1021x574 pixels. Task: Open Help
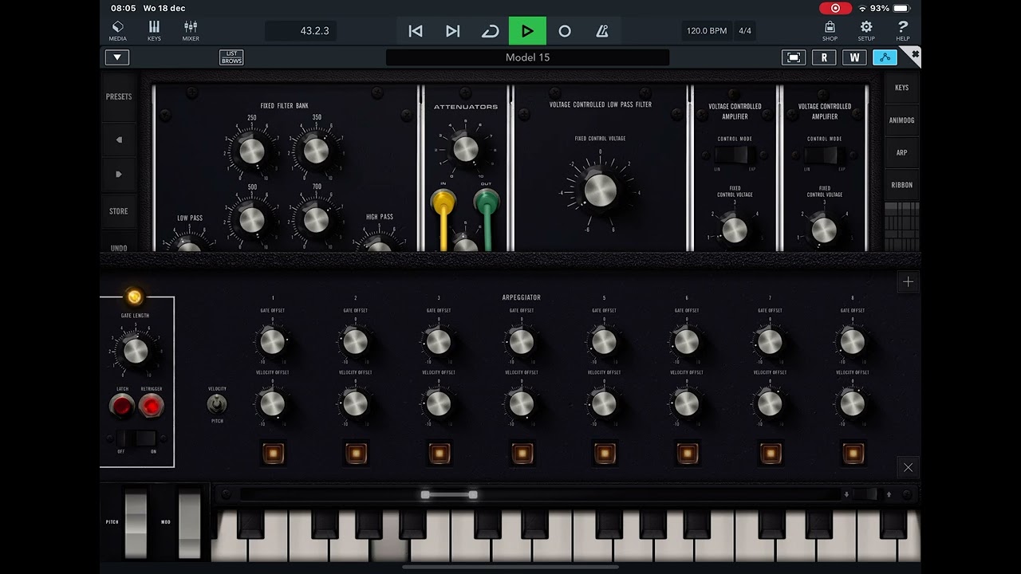click(903, 30)
